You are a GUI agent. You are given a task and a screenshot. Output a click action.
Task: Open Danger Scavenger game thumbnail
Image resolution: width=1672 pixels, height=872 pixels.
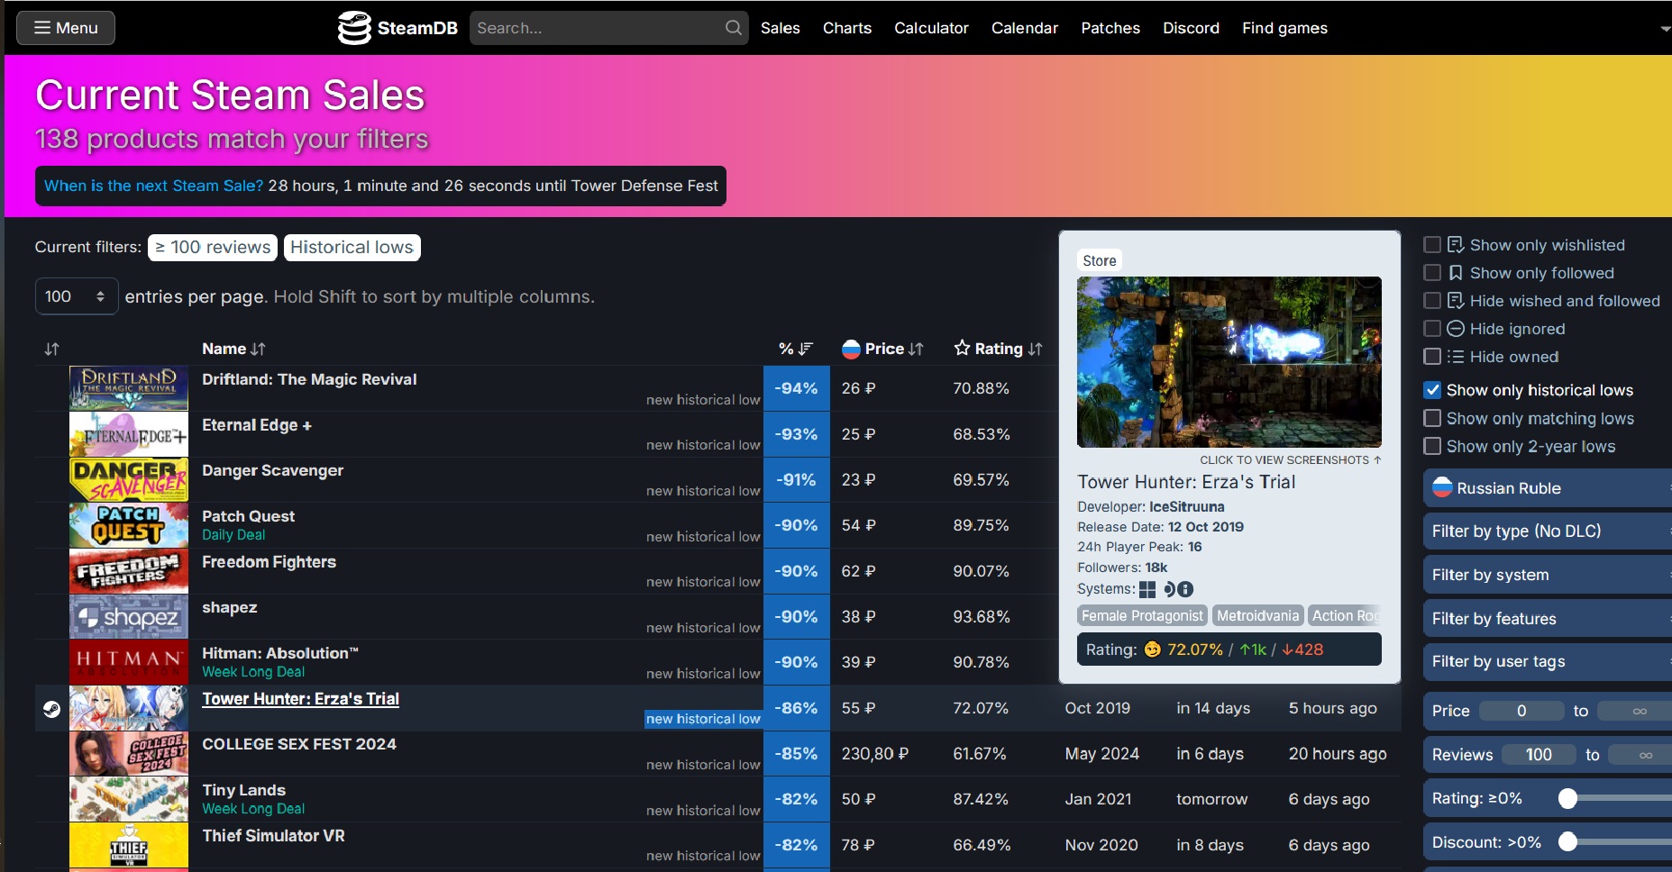click(x=129, y=480)
